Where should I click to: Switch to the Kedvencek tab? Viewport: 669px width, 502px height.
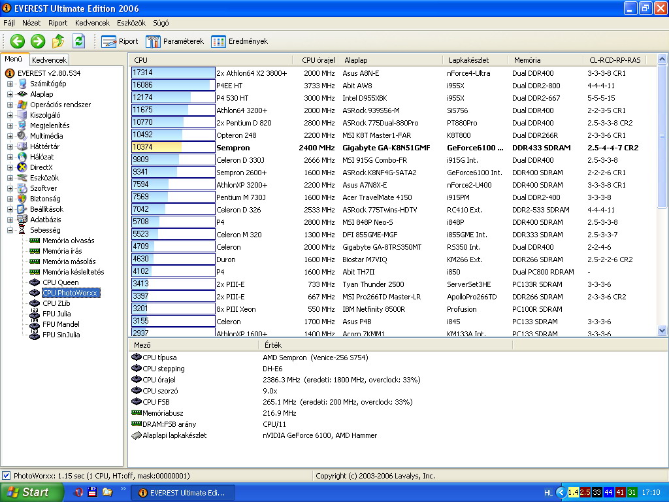click(49, 60)
